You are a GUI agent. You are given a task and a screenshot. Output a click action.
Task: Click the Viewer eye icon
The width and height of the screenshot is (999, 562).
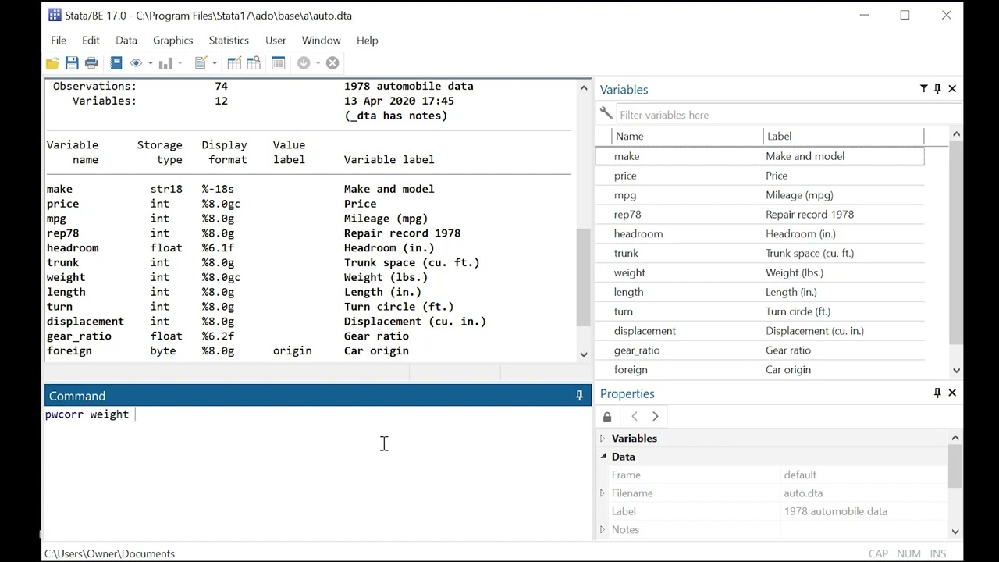136,63
